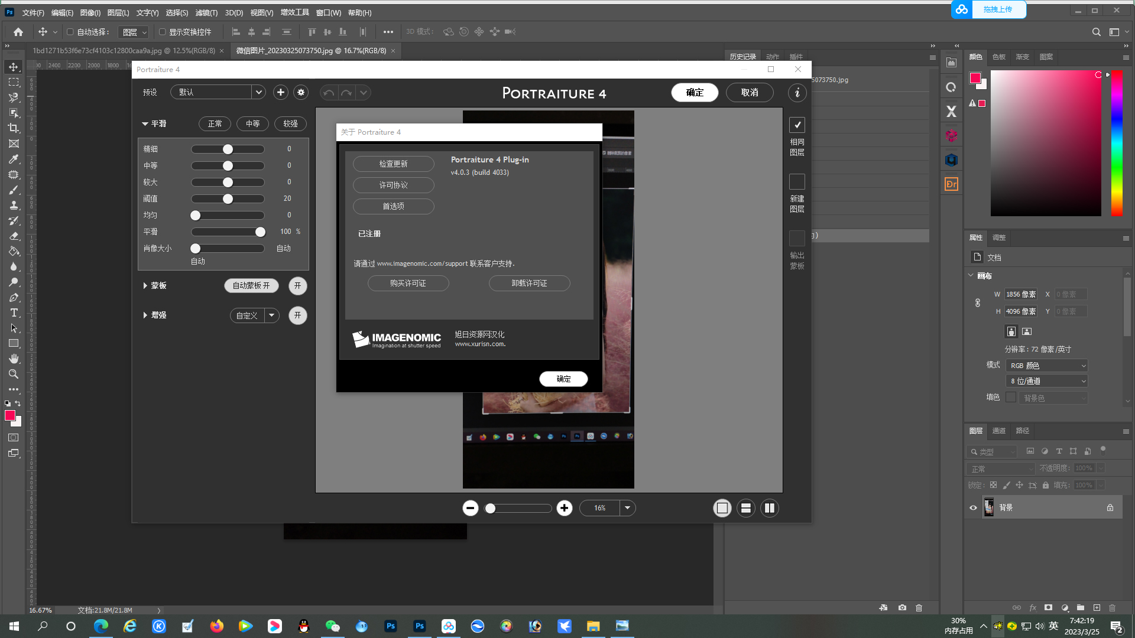Open Windows Start menu

[14, 626]
